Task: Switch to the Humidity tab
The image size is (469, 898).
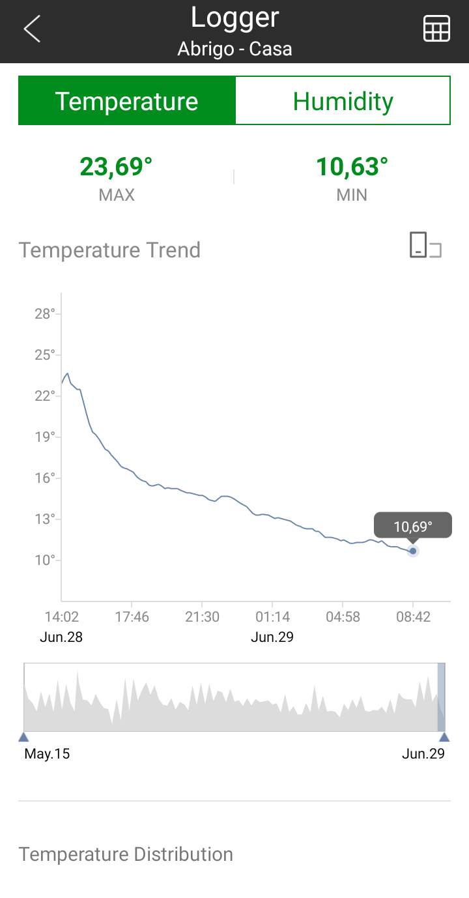Action: (x=343, y=101)
